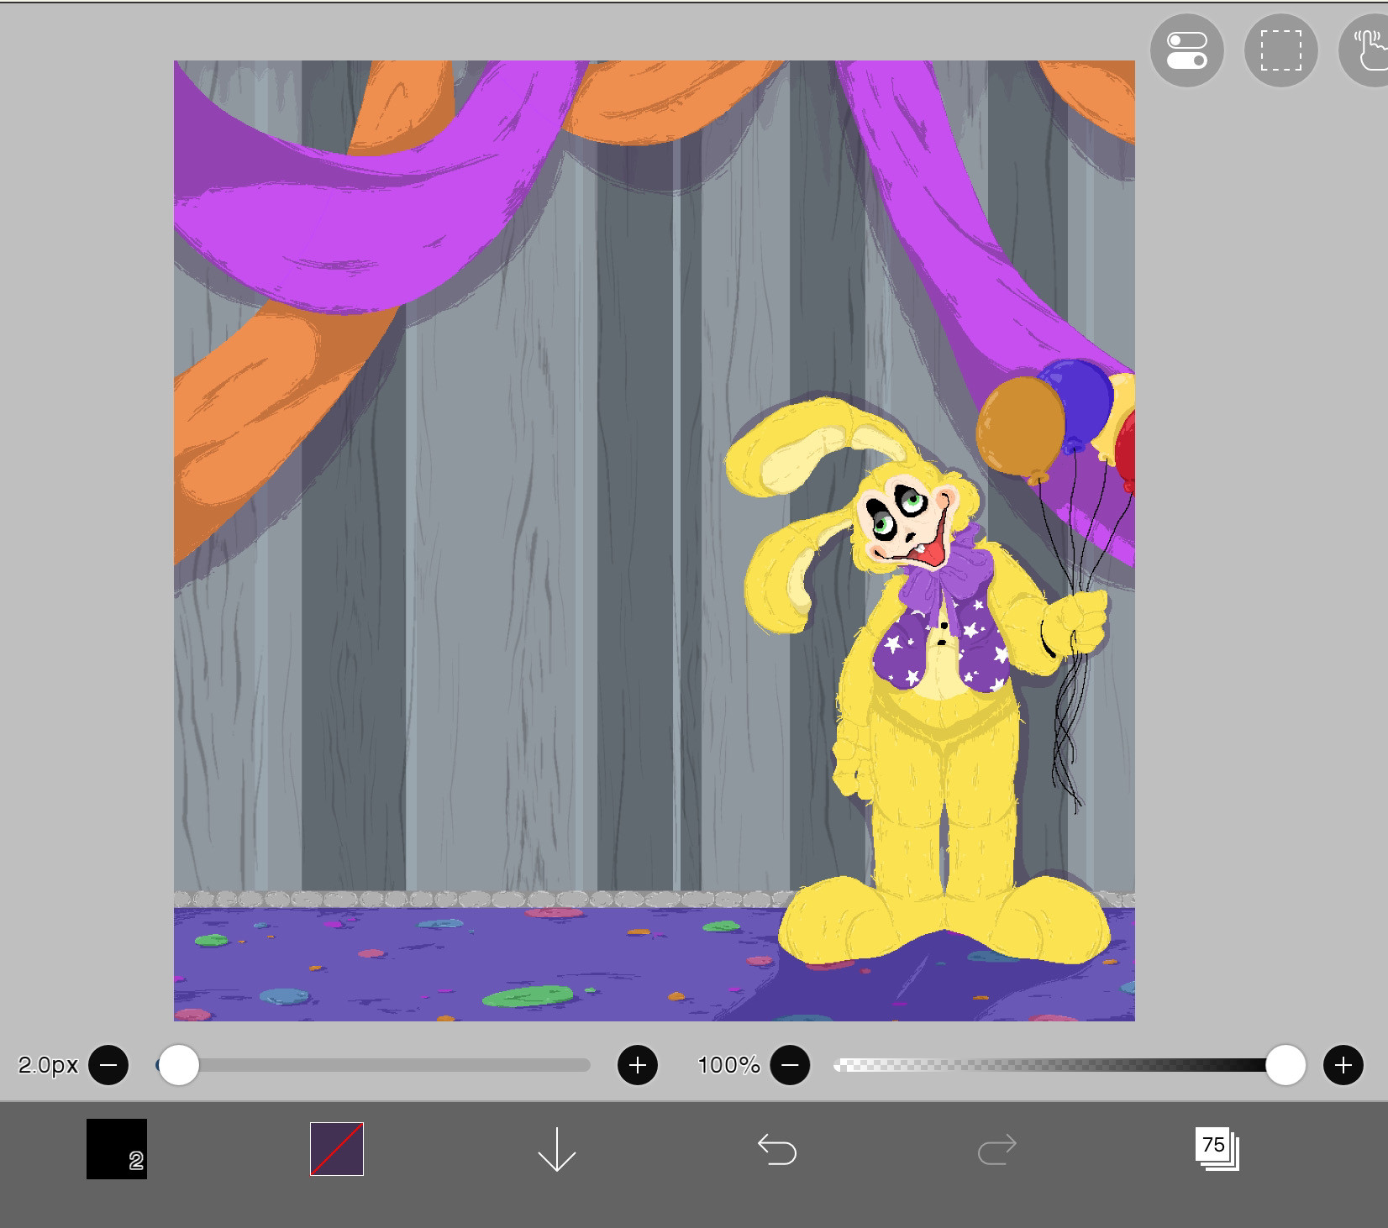Image resolution: width=1388 pixels, height=1228 pixels.
Task: Click the 100% opacity label
Action: [728, 1065]
